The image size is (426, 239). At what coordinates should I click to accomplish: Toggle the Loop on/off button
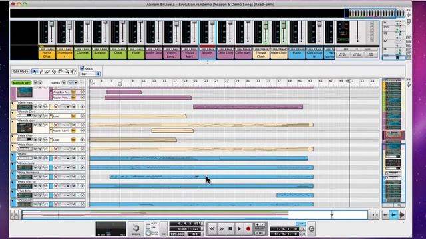coord(300,224)
